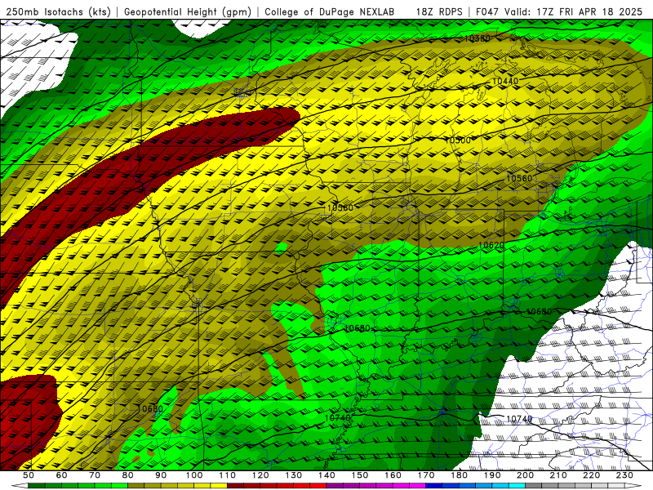Click the 60 value on the color scale
Image resolution: width=653 pixels, height=490 pixels.
[61, 475]
